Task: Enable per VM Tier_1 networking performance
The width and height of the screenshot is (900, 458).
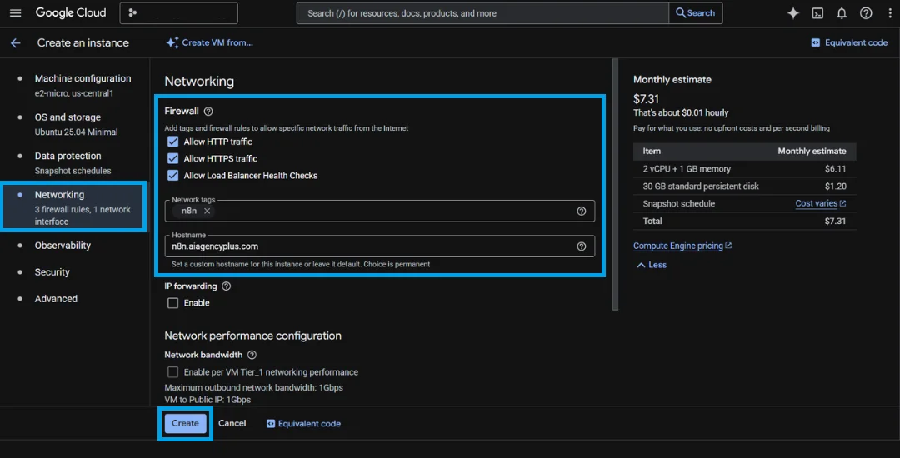Action: pyautogui.click(x=172, y=372)
